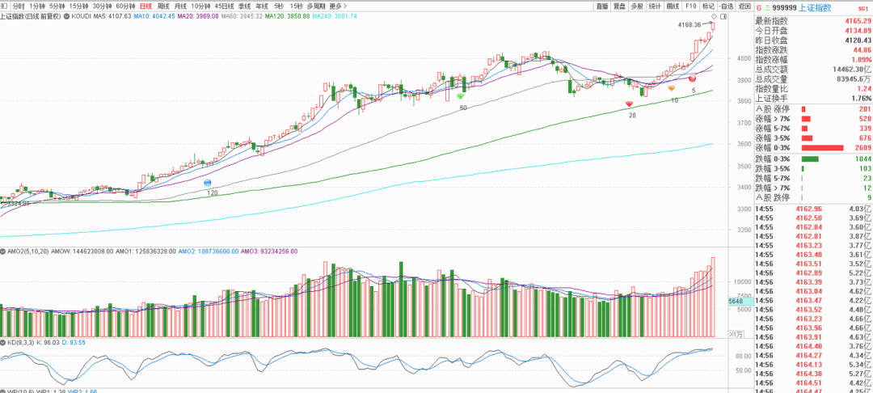Click the MA240: 3601.74 indicator label
This screenshot has height=393, width=873.
pyautogui.click(x=335, y=17)
